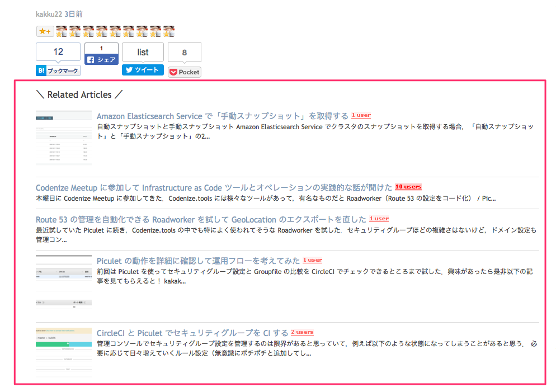This screenshot has height=392, width=556.
Task: Click the 10 users badge
Action: click(x=408, y=187)
